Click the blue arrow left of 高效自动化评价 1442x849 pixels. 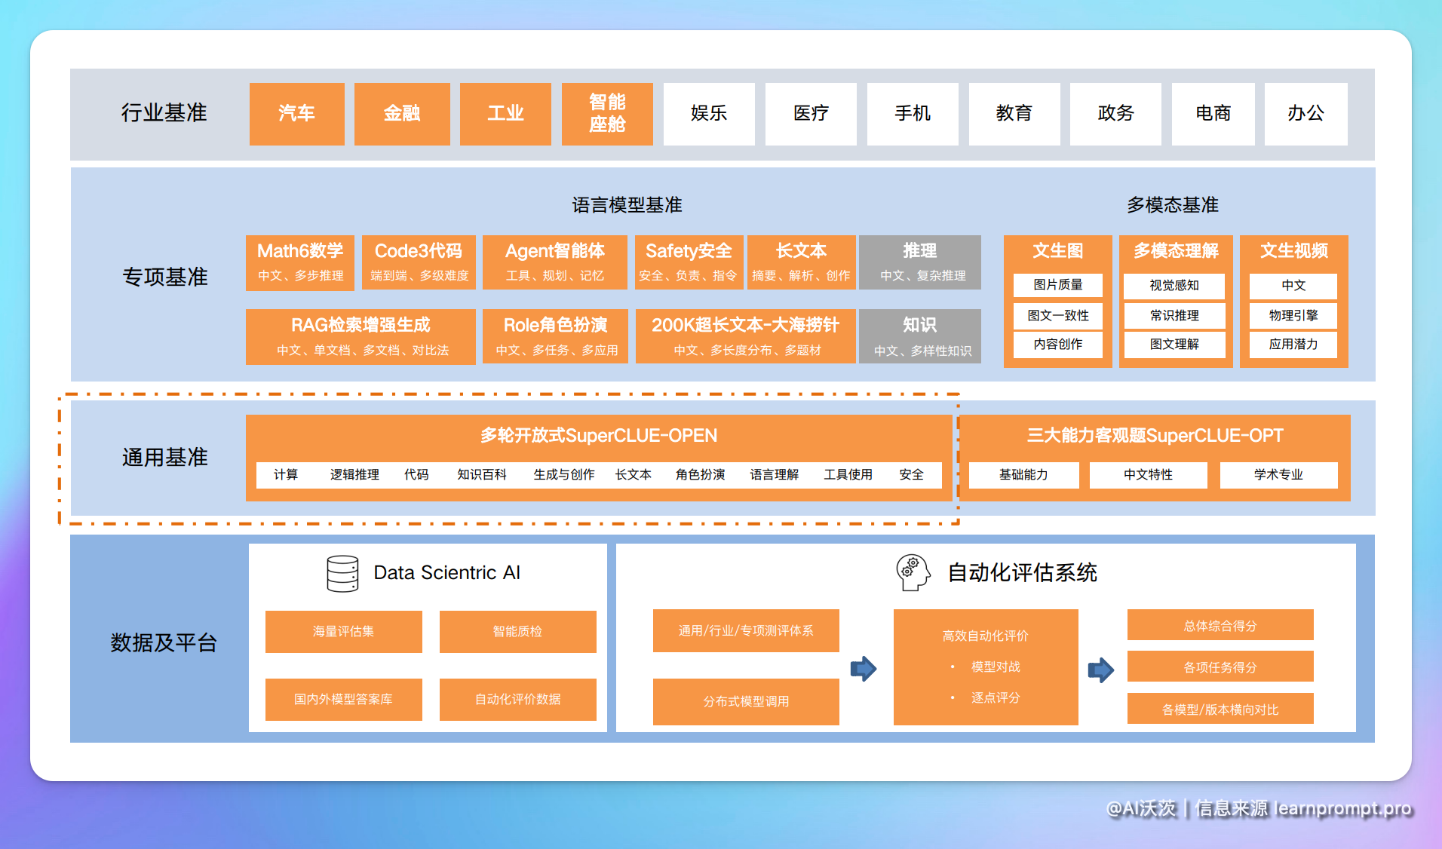tap(864, 668)
